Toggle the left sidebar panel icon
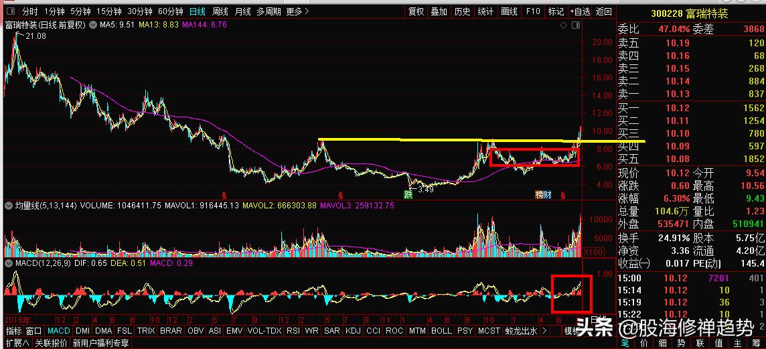The height and width of the screenshot is (349, 766). (x=11, y=12)
